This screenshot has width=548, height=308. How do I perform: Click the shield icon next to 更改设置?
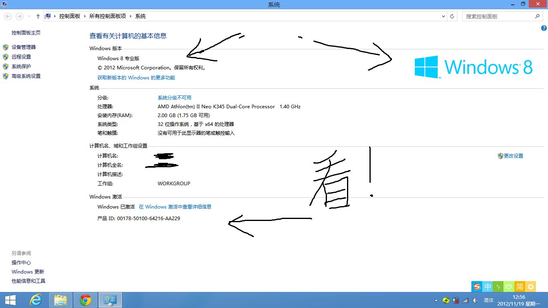pyautogui.click(x=500, y=156)
